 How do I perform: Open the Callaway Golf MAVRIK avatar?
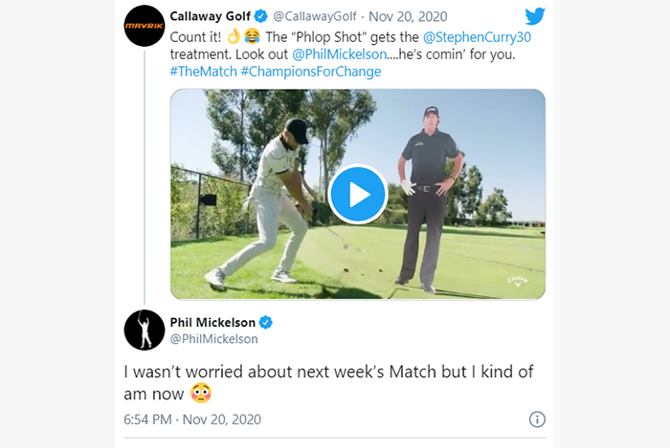pos(145,26)
